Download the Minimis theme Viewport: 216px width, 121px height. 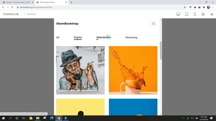tap(203, 14)
